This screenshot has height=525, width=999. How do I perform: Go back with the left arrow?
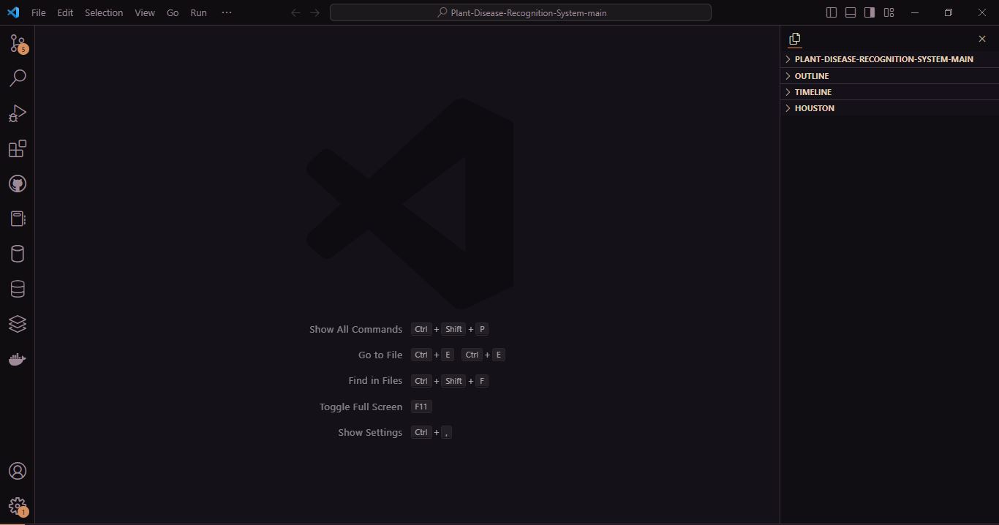point(295,12)
